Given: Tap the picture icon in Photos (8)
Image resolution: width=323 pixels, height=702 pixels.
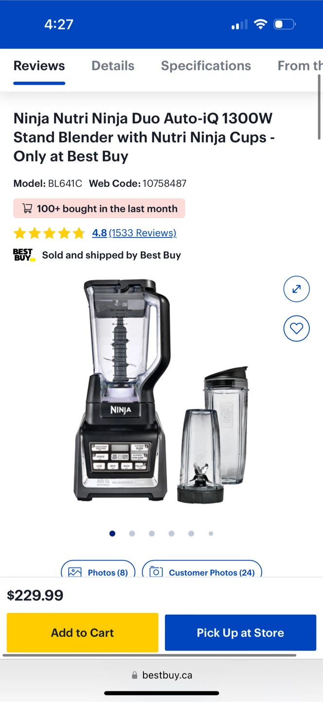Looking at the screenshot, I should [74, 572].
